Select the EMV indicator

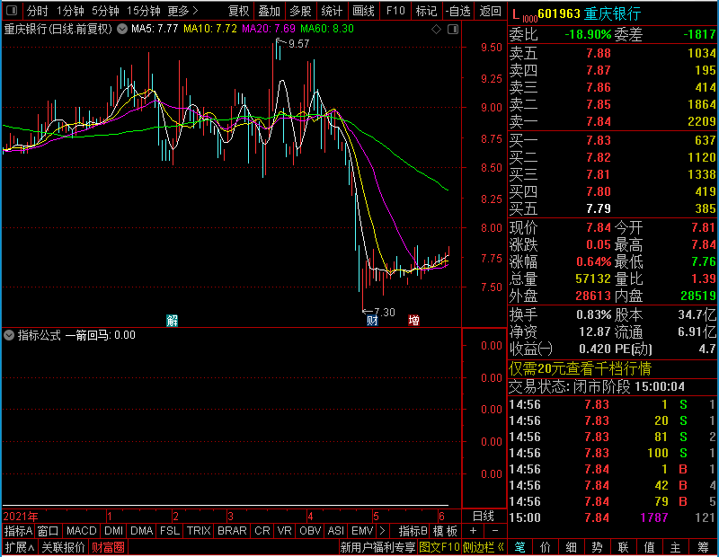point(362,531)
